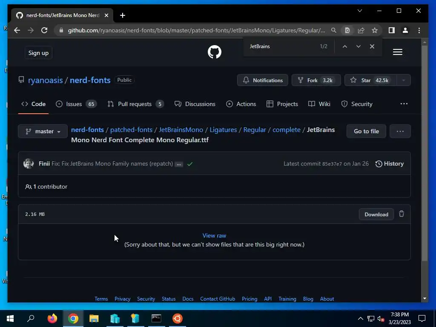Go to JetBrainsMono breadcrumb folder

tap(181, 130)
